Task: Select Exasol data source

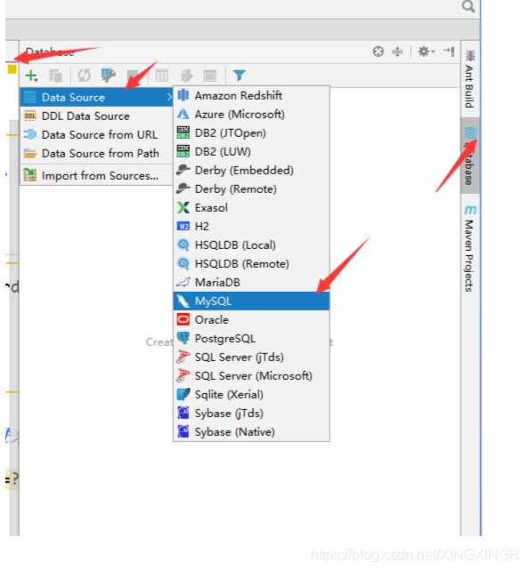Action: pos(252,207)
